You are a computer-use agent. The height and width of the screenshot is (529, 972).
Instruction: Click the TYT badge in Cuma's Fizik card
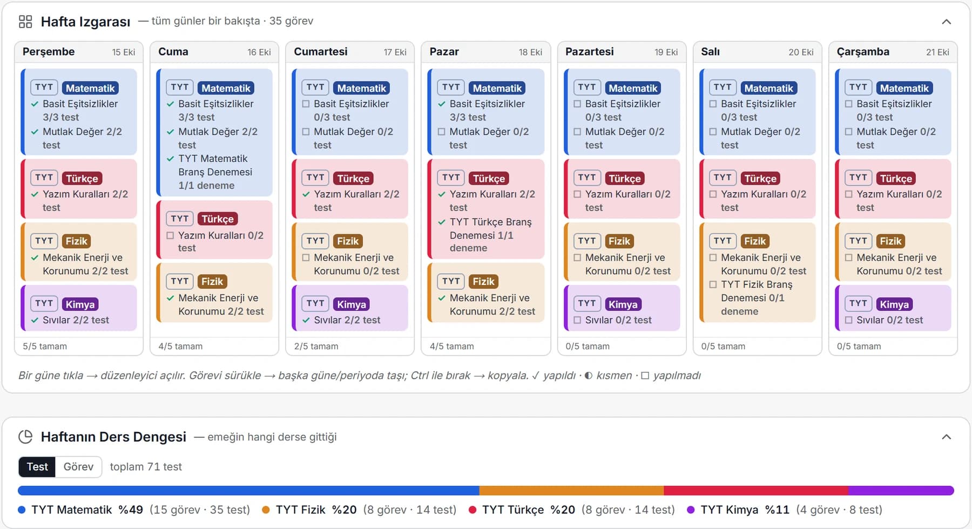(x=180, y=281)
